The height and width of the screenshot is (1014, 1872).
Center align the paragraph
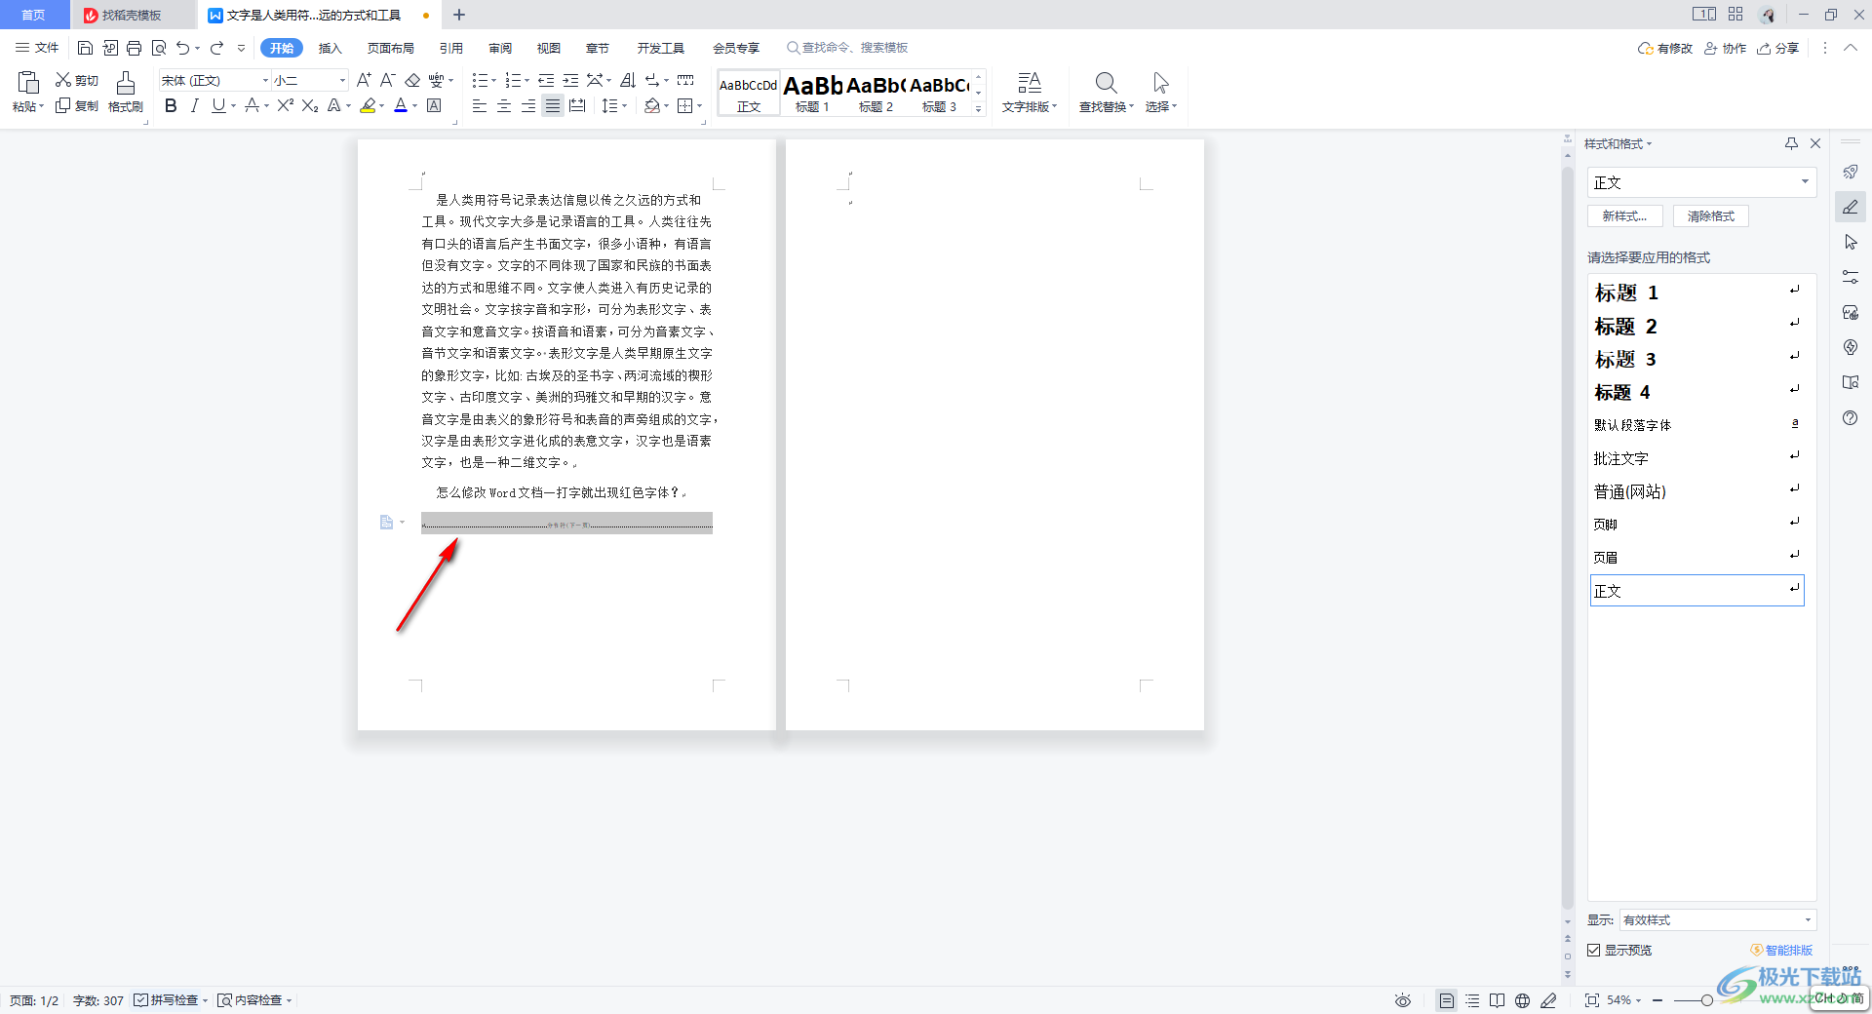[x=504, y=105]
